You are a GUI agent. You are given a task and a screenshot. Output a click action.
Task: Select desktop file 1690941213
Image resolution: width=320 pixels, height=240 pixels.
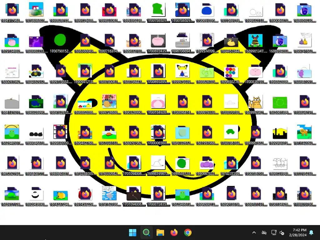85,73
